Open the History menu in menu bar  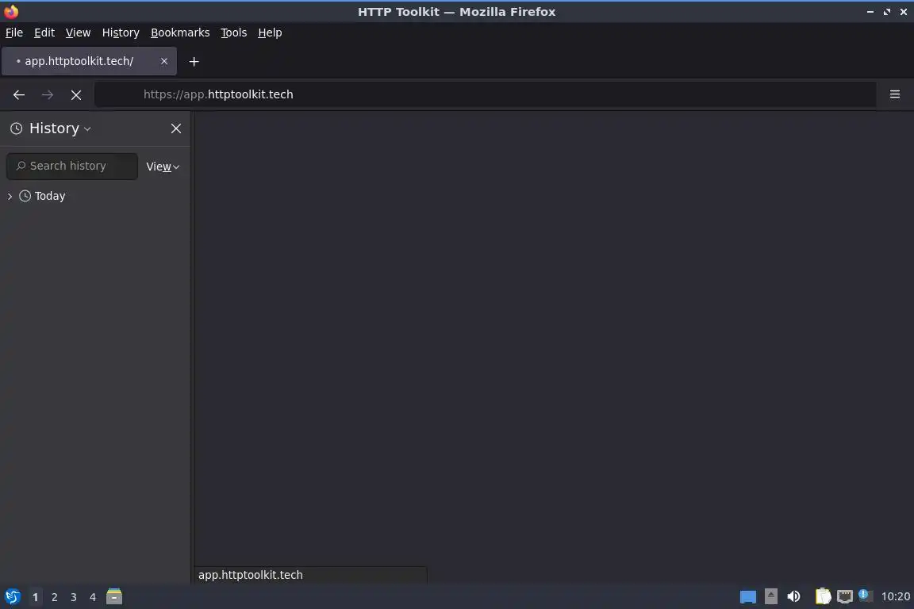point(121,33)
